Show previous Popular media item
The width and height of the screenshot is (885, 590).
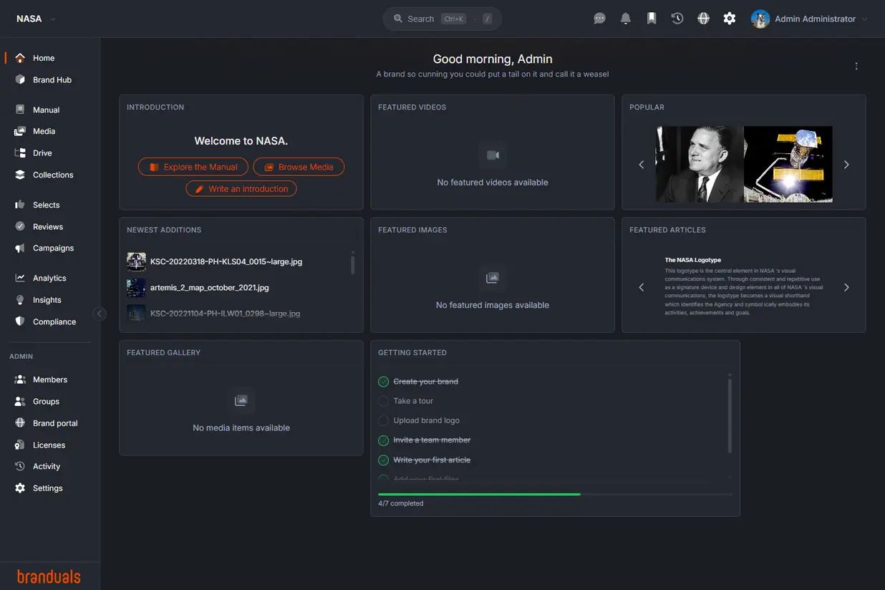tap(642, 165)
